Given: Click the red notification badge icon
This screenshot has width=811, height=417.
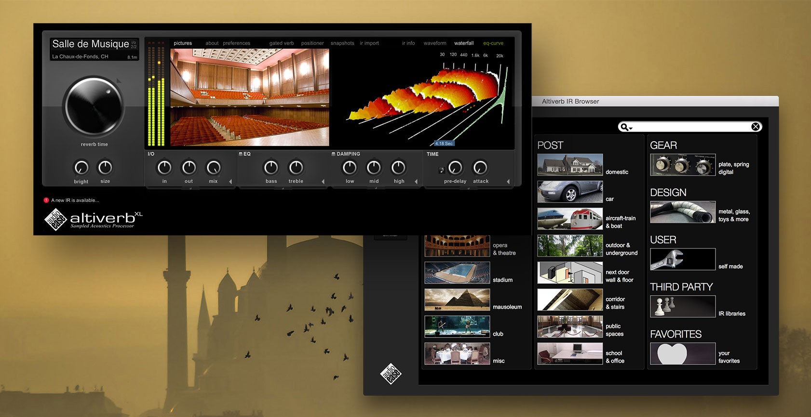Looking at the screenshot, I should click(46, 200).
